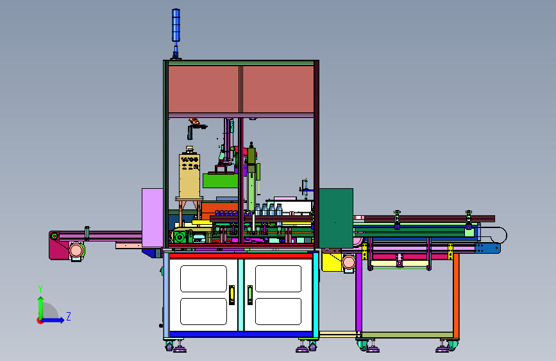Select the bright green block inside enclosure
556x361 pixels.
tap(220, 180)
